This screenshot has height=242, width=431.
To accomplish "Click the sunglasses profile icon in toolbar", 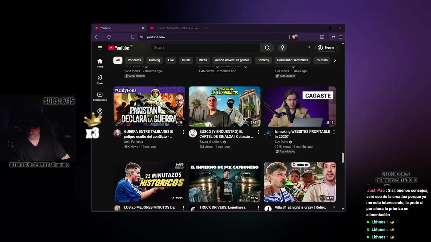I will click(333, 37).
